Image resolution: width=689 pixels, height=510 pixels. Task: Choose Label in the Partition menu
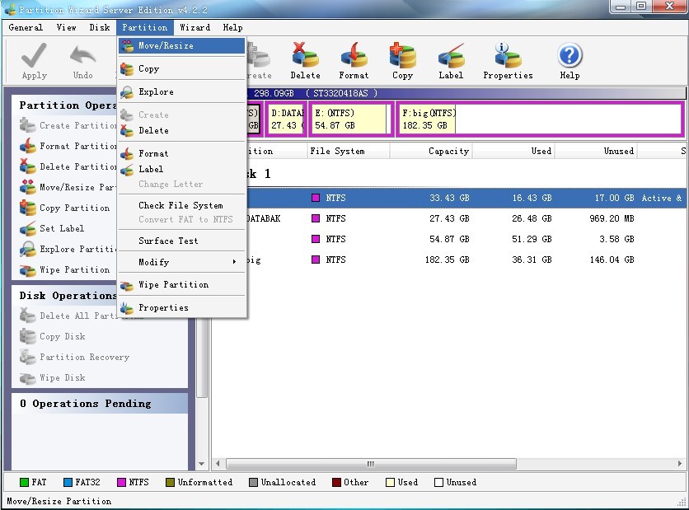(181, 169)
